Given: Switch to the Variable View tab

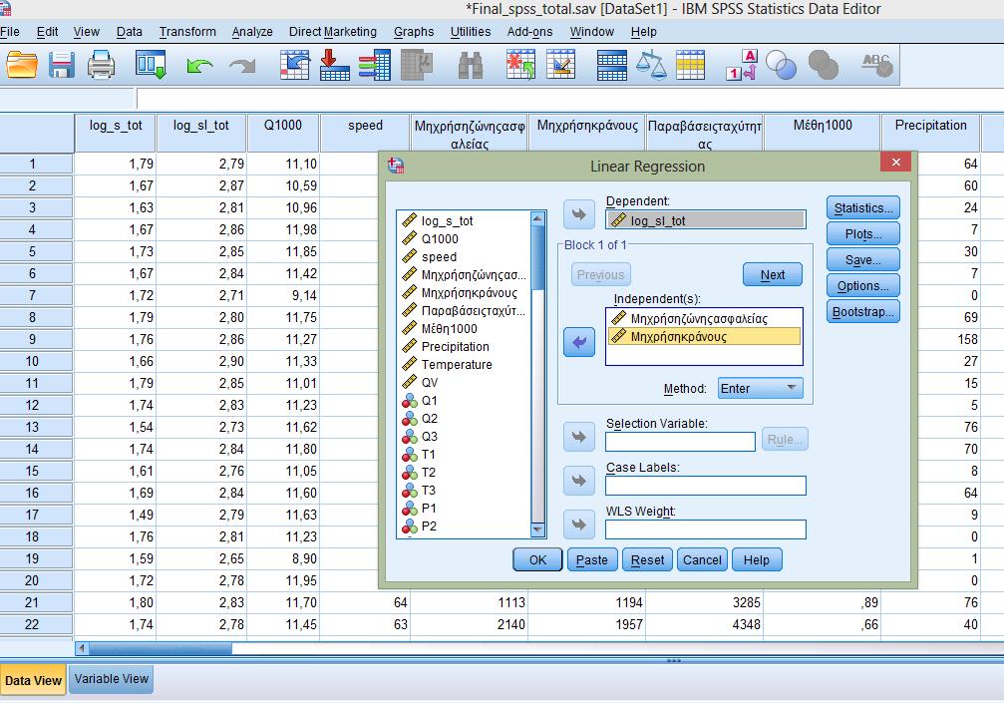Looking at the screenshot, I should tap(112, 679).
